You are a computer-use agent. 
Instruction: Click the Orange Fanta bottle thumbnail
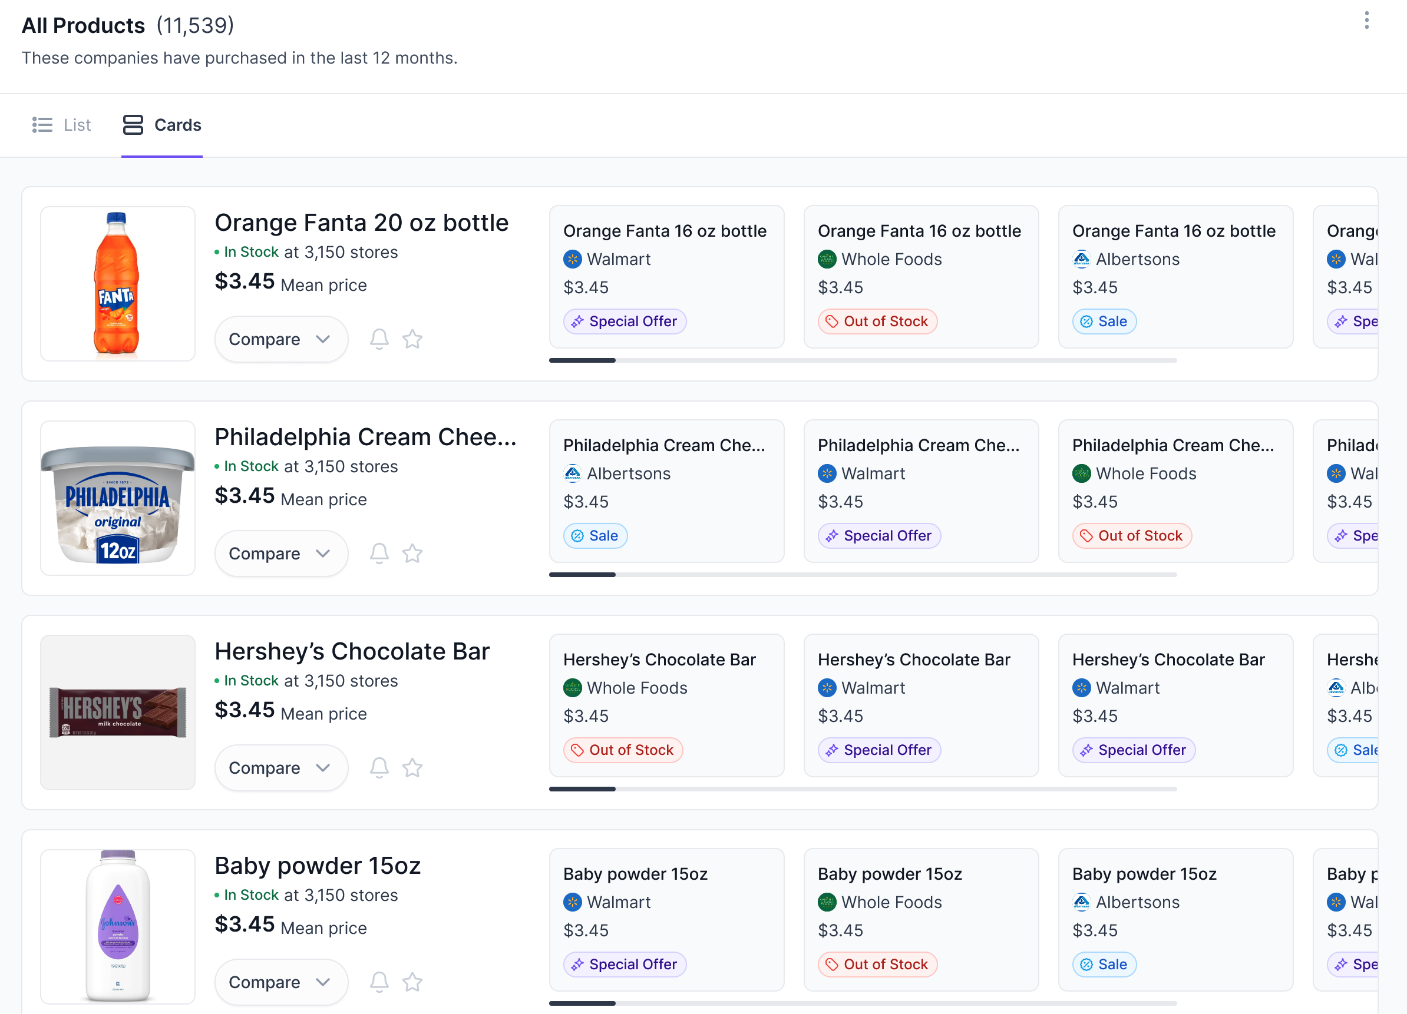click(118, 283)
